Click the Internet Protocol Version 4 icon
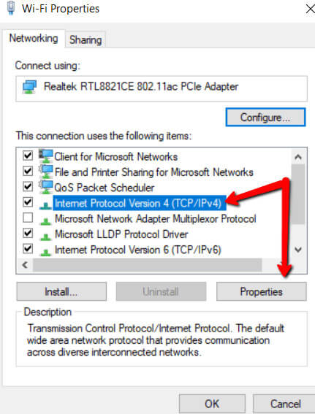Image resolution: width=315 pixels, height=414 pixels. pos(45,205)
